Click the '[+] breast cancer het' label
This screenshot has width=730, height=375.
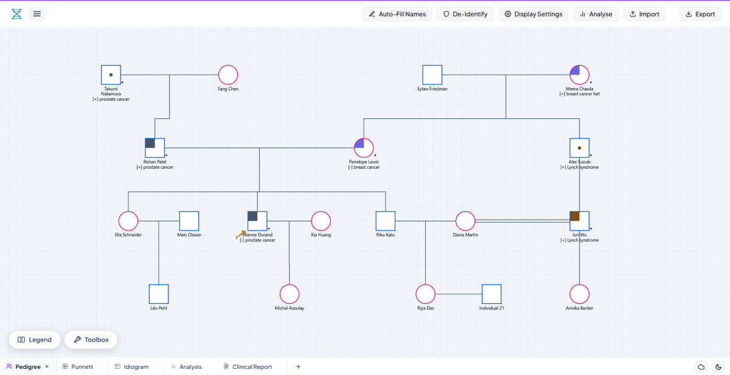click(x=580, y=94)
